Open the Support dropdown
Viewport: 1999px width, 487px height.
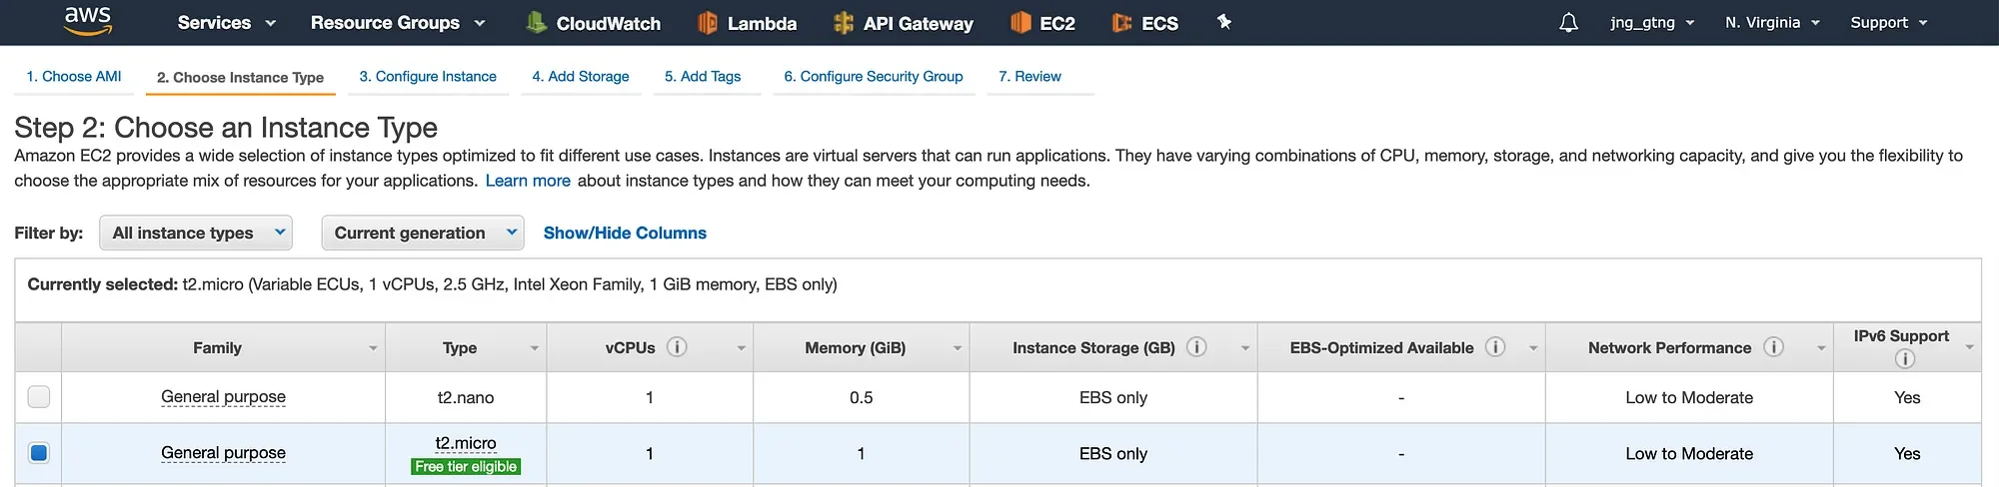tap(1888, 22)
